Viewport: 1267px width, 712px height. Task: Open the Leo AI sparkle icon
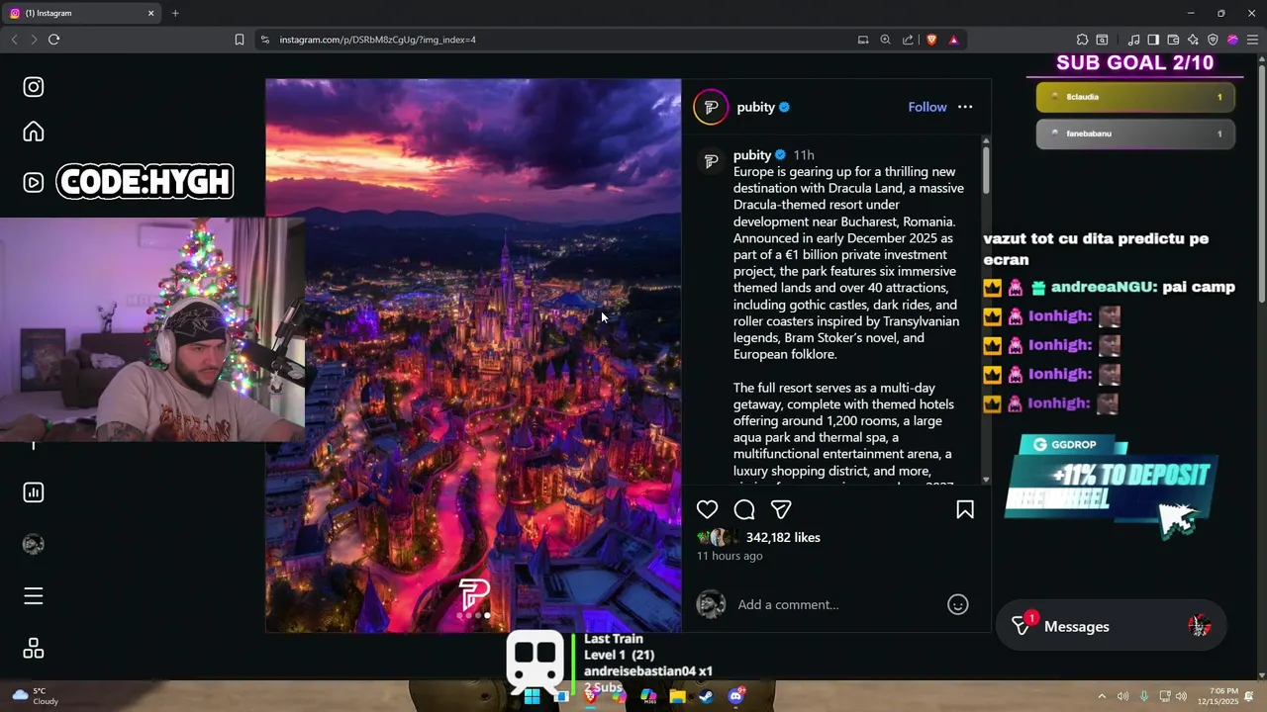1193,40
